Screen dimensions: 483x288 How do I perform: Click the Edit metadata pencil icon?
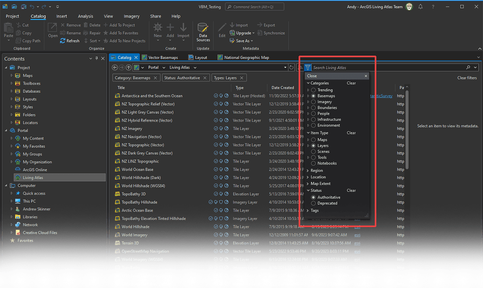coord(222,28)
